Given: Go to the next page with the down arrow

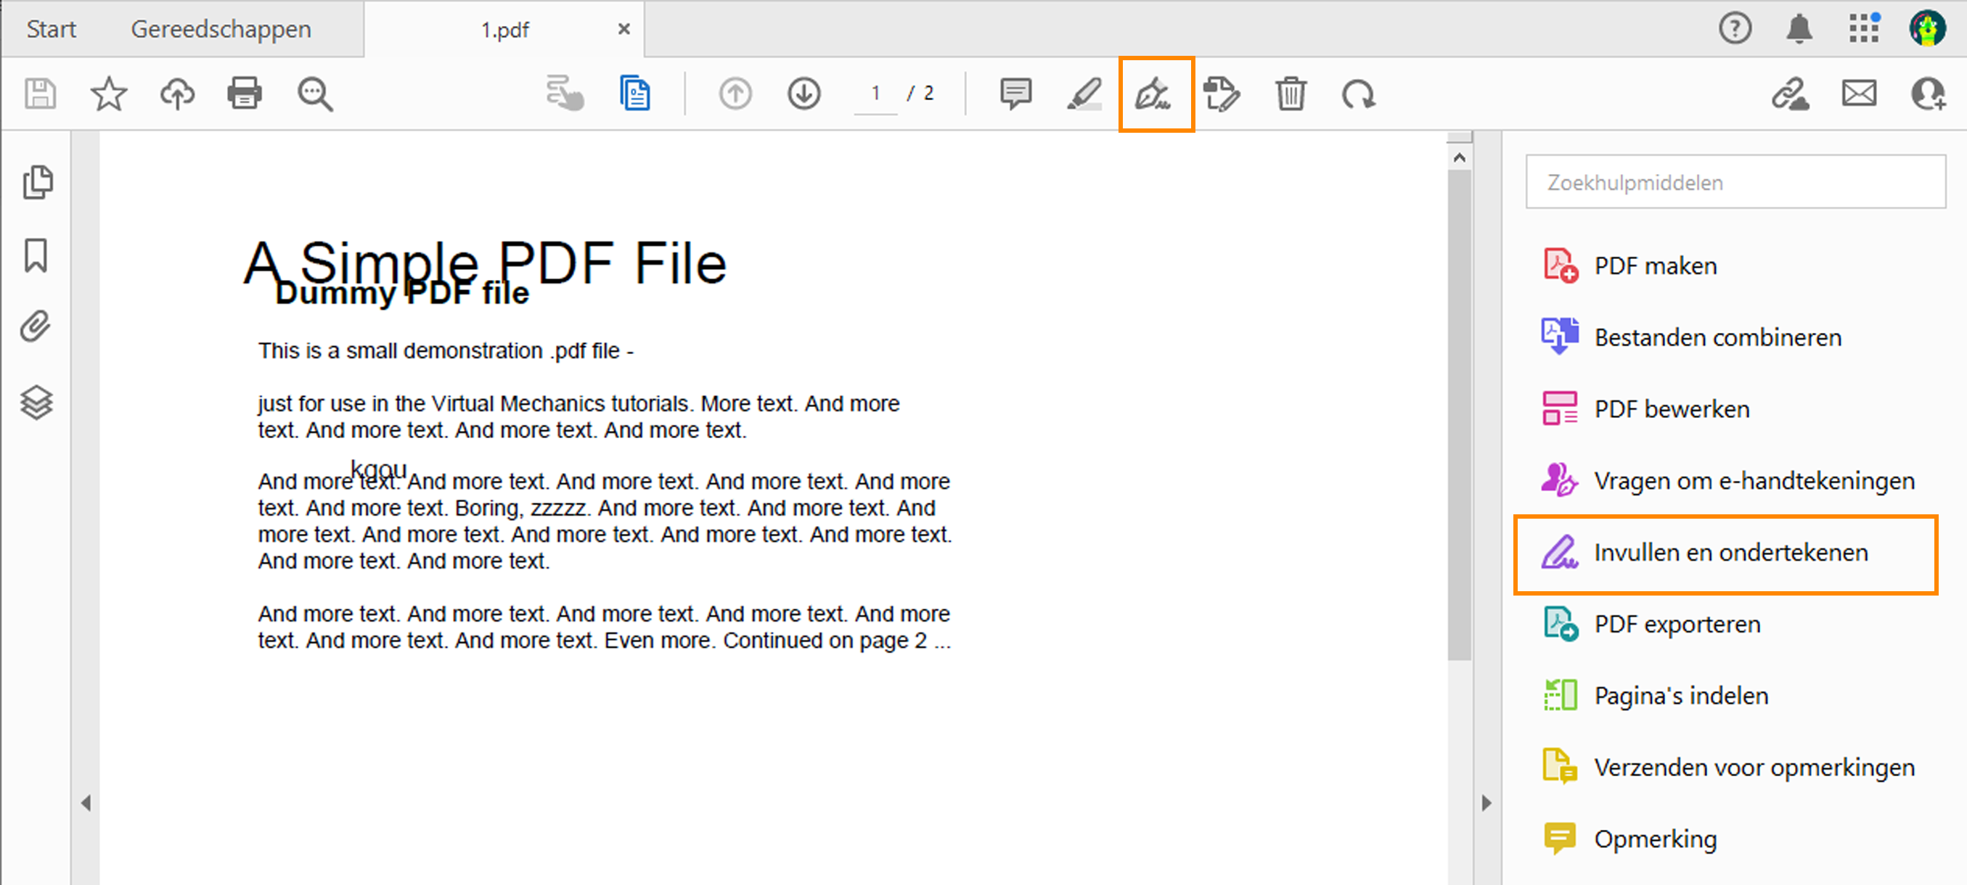Looking at the screenshot, I should click(803, 93).
